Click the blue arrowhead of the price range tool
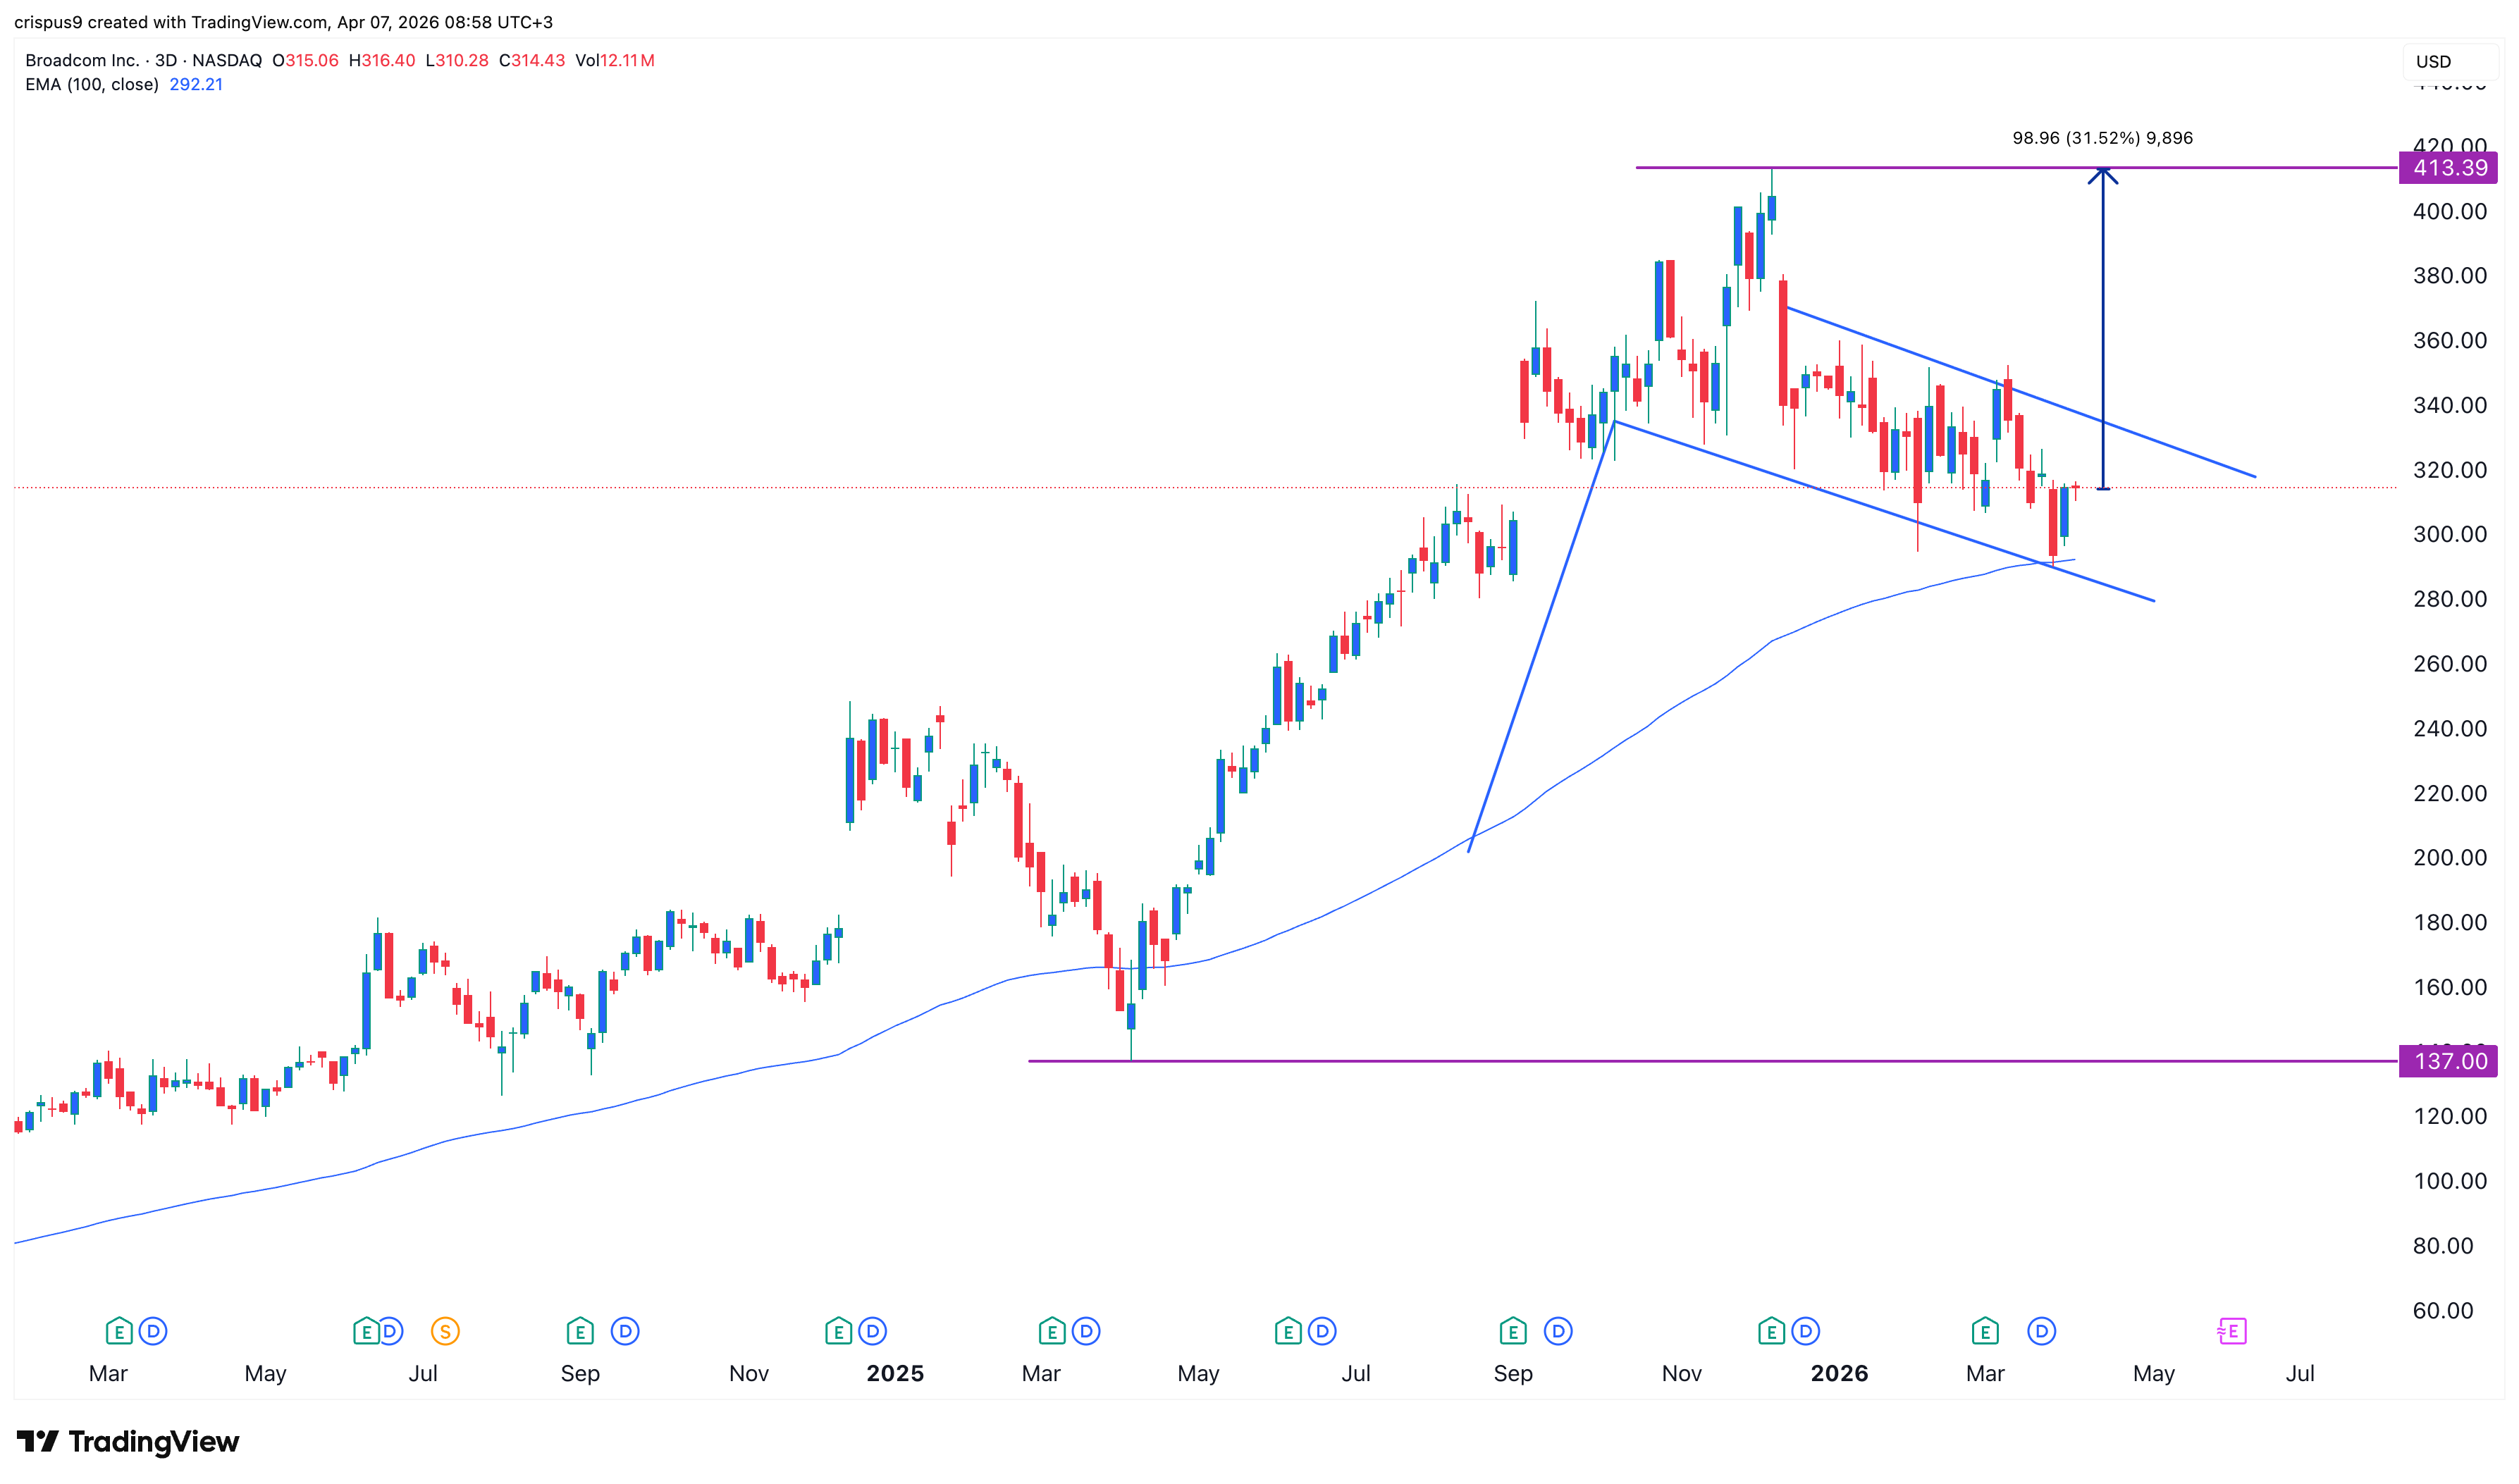This screenshot has width=2519, height=1484. (x=2102, y=174)
